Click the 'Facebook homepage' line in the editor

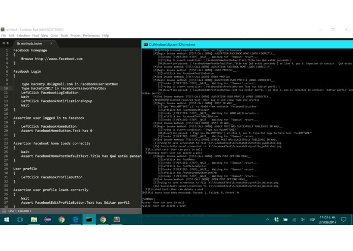30,50
